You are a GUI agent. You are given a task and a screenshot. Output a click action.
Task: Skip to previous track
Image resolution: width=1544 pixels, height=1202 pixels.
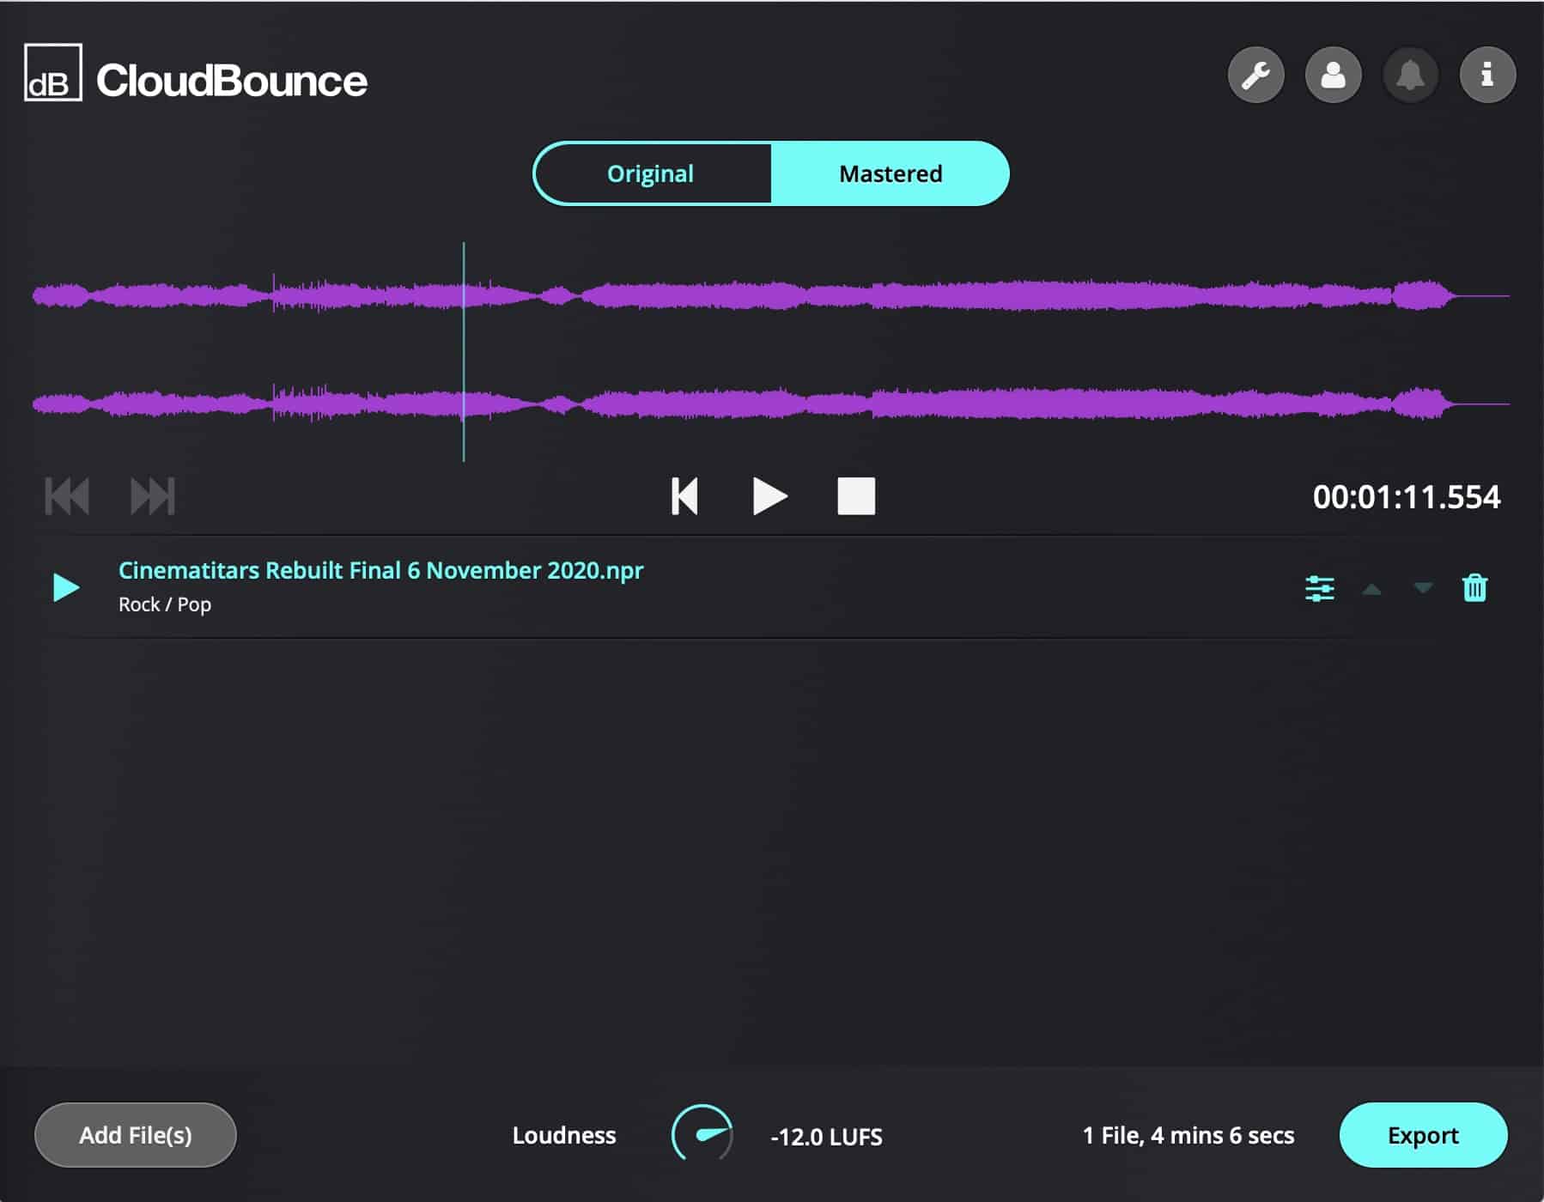pos(67,496)
